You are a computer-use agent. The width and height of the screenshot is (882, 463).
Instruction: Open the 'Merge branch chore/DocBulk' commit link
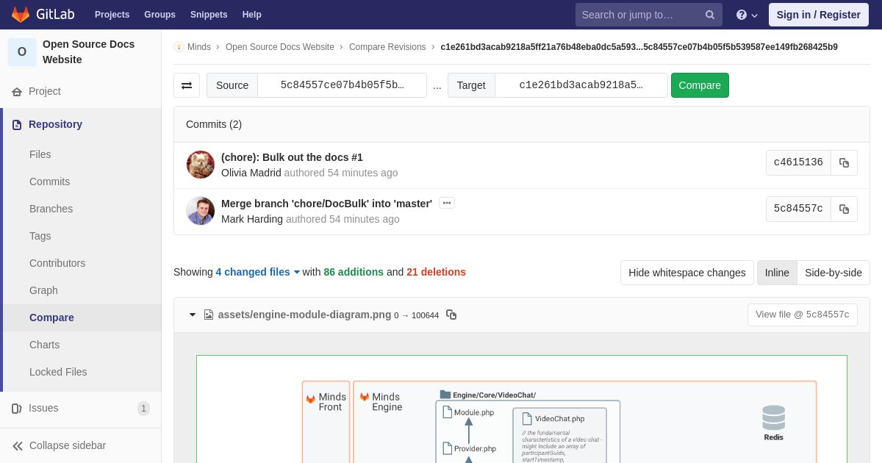[x=326, y=204]
